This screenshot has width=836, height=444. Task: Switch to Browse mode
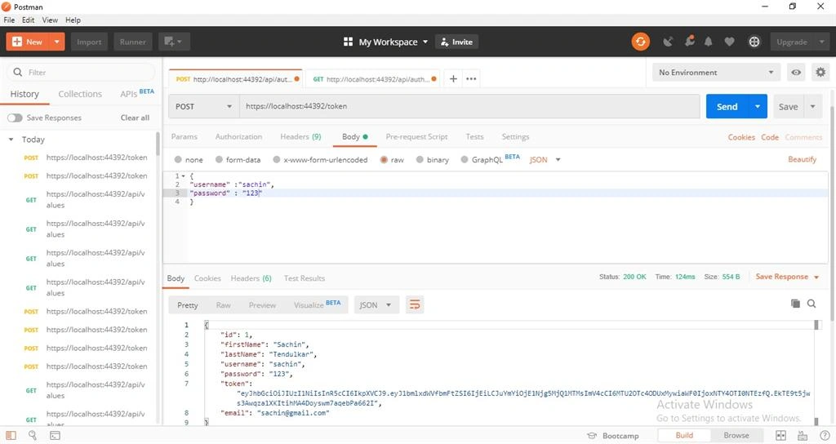736,436
